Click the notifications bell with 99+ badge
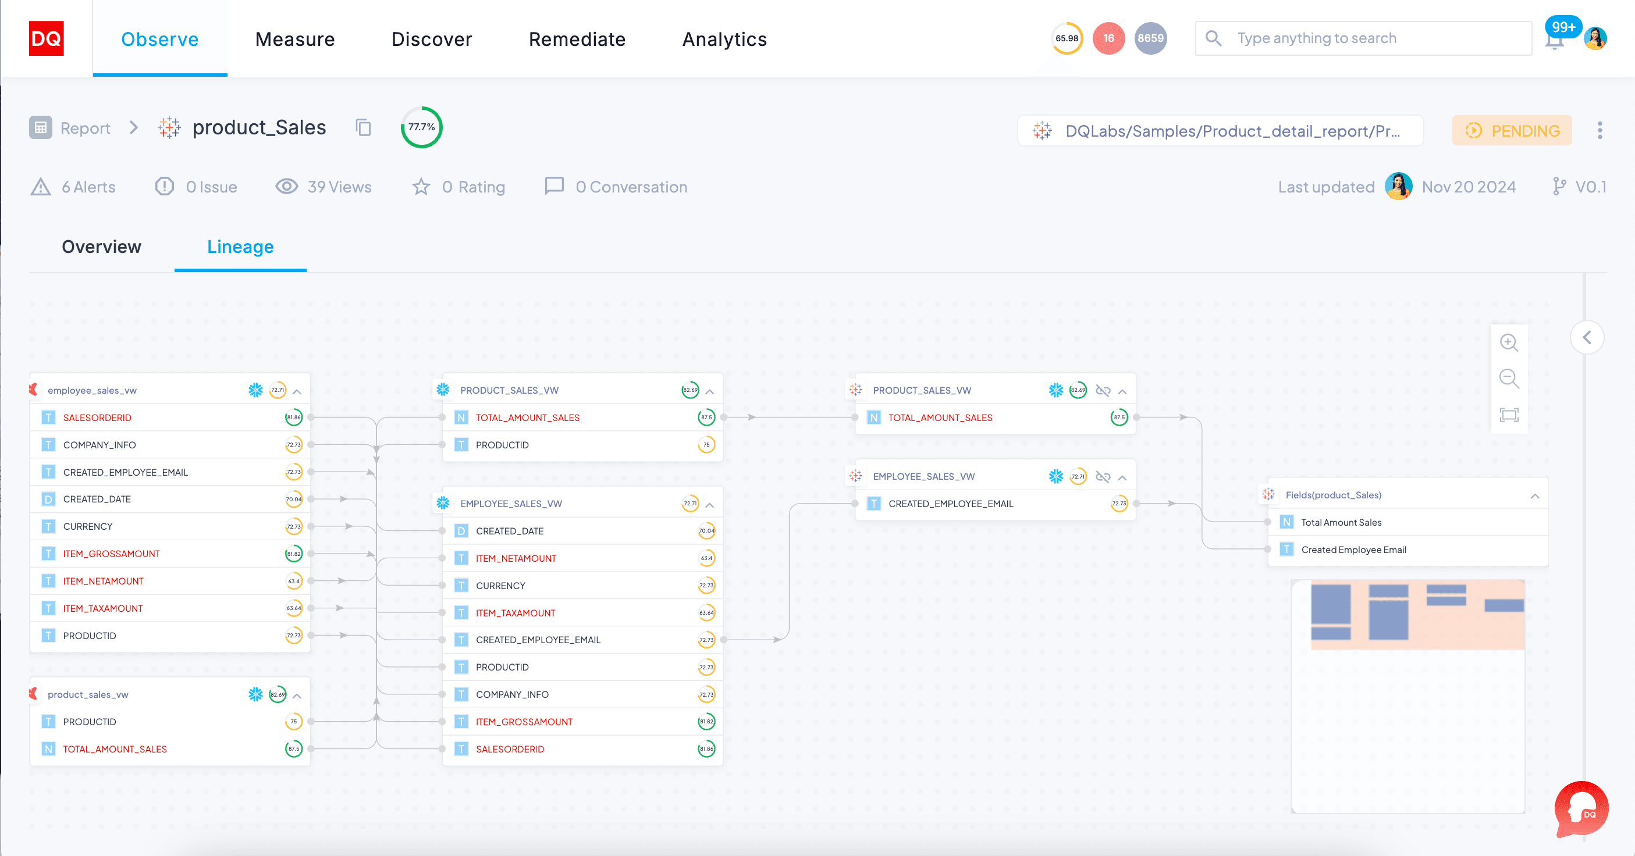This screenshot has height=856, width=1635. (x=1554, y=40)
